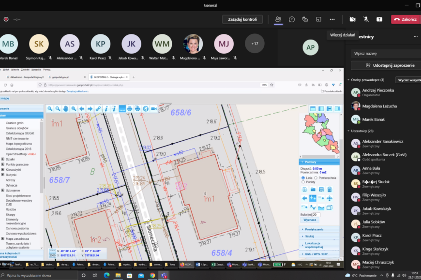Click the chain link icon on the map toolbar
421x280 pixels.
98,109
